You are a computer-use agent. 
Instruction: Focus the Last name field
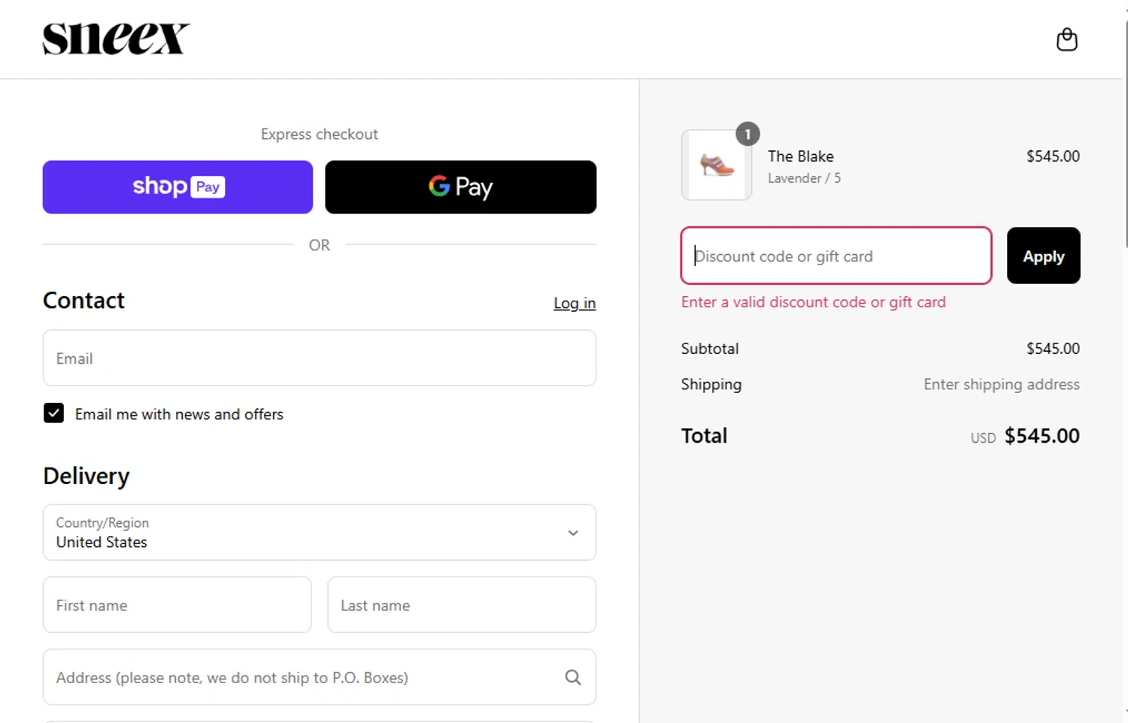pos(462,605)
